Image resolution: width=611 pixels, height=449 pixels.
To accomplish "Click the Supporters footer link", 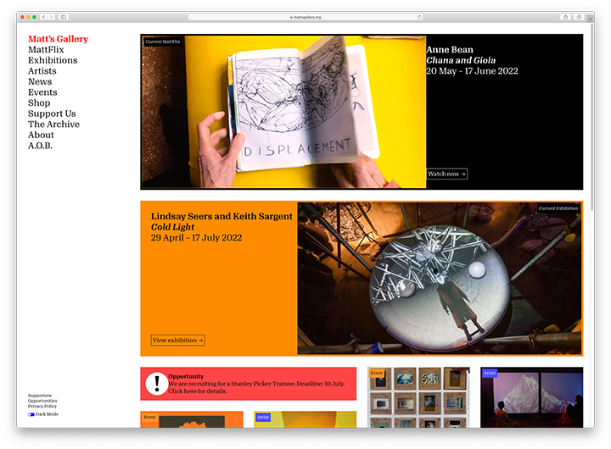I will [39, 396].
